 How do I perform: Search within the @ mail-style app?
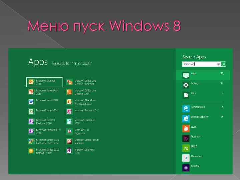203,109
